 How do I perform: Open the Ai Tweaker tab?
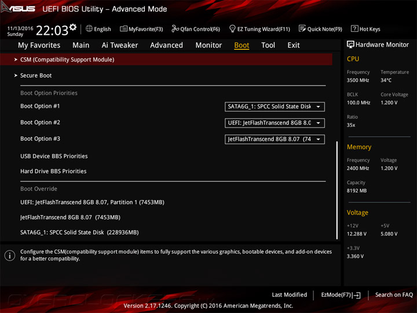(120, 45)
